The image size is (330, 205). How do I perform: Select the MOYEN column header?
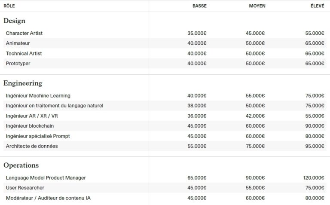pyautogui.click(x=257, y=6)
